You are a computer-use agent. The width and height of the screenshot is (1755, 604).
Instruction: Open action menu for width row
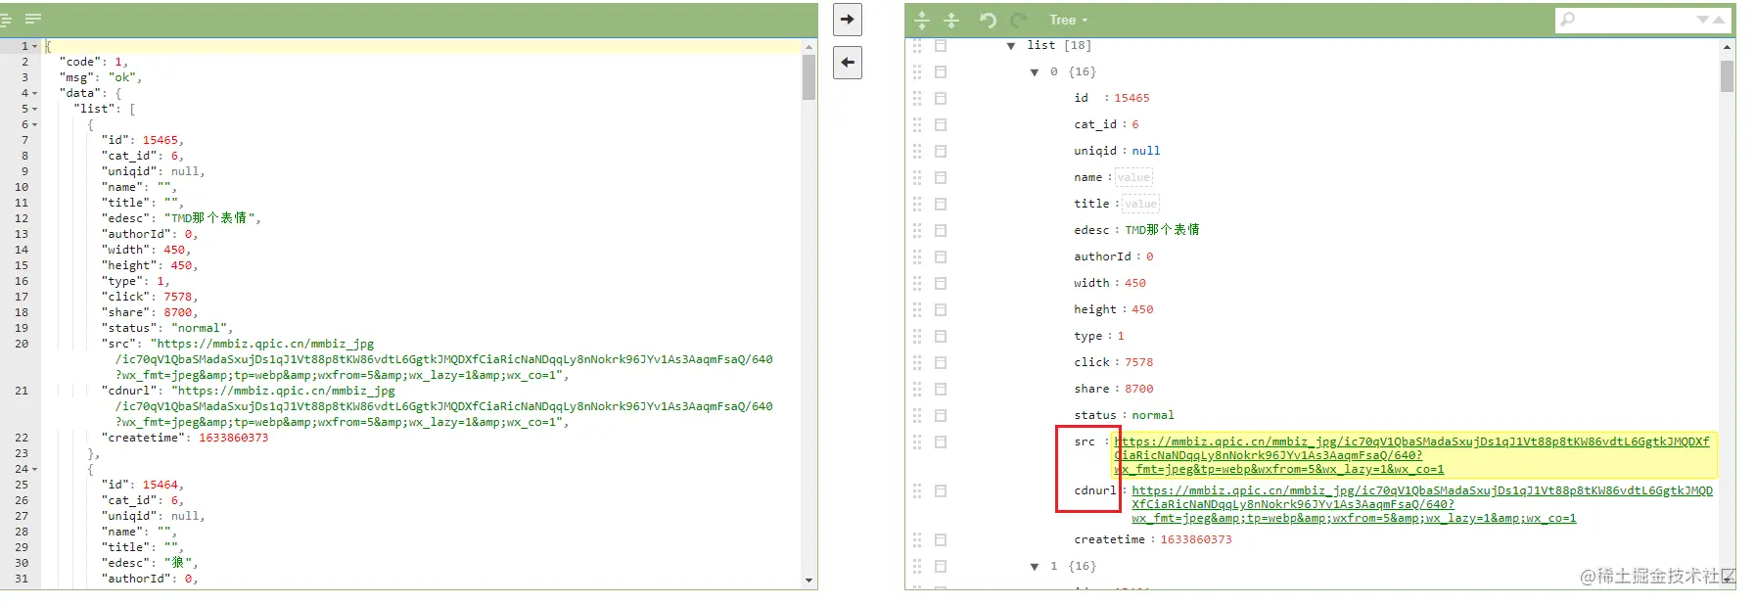coord(941,283)
